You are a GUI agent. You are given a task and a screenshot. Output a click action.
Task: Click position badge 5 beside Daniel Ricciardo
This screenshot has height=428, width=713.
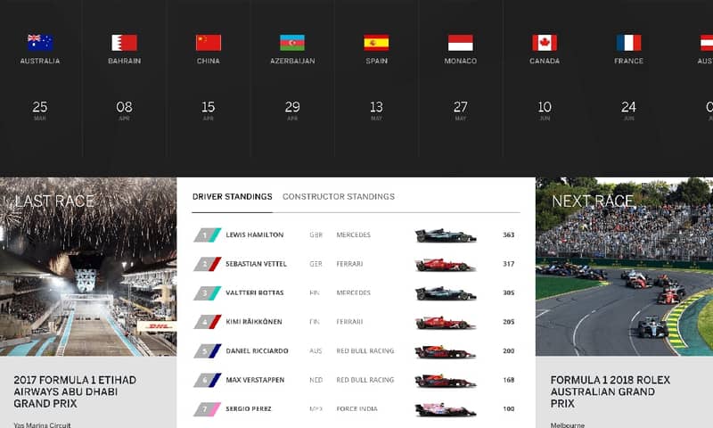point(208,351)
